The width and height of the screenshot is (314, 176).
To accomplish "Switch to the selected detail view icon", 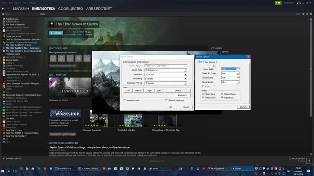I will (303, 14).
